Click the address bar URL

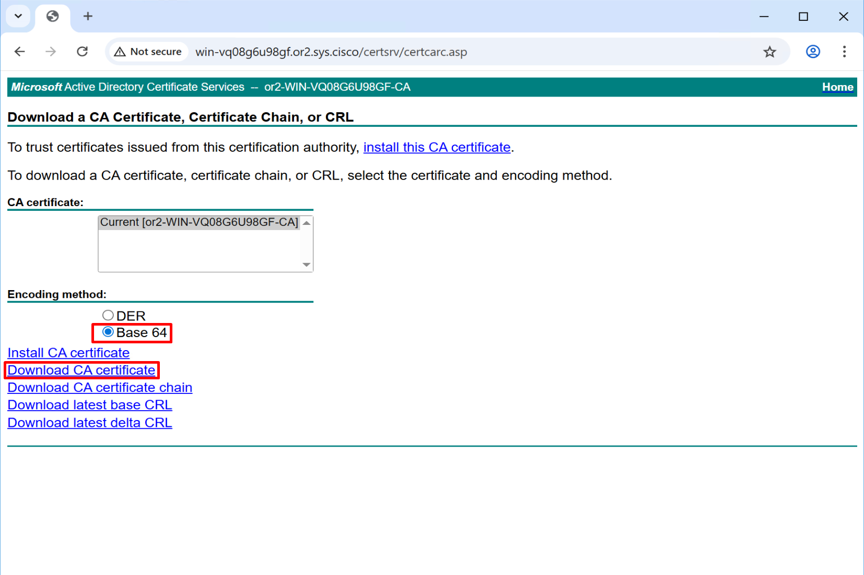coord(331,52)
